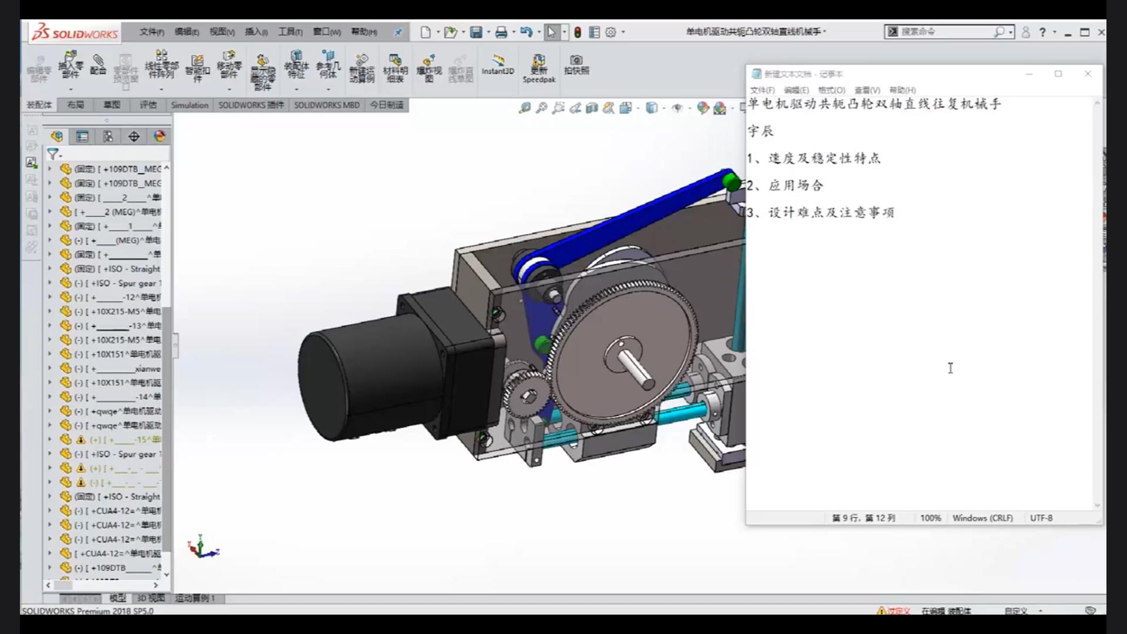Open the search command dropdown arrow
1127x634 pixels.
(x=1011, y=32)
